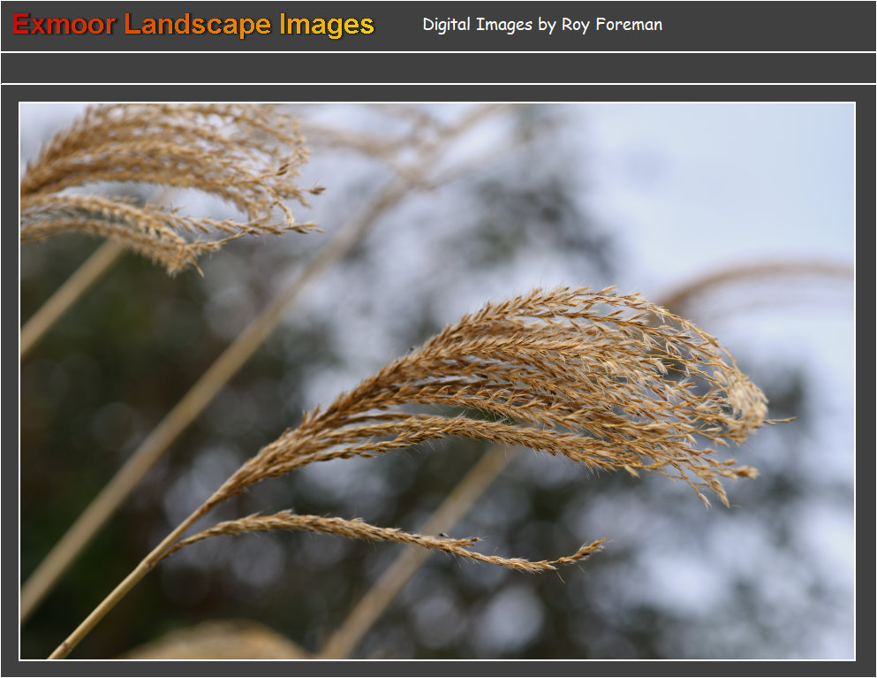Image resolution: width=877 pixels, height=678 pixels.
Task: Open the pampas grass photograph
Action: [437, 381]
